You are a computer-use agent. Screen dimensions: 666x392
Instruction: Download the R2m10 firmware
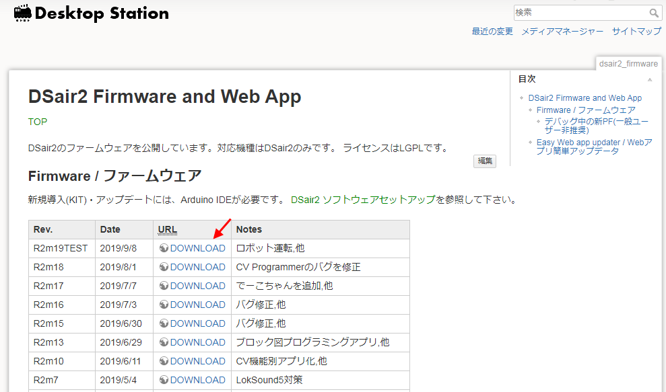(x=197, y=361)
